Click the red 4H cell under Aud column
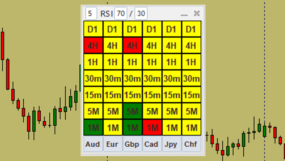This screenshot has height=161, width=285. pyautogui.click(x=93, y=45)
